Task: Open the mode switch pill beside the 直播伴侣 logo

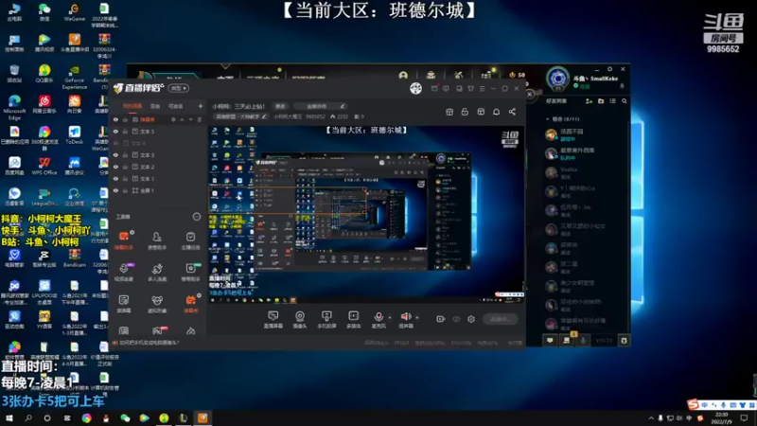Action: [179, 88]
